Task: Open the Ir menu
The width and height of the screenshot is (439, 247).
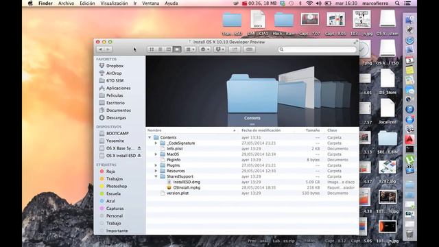Action: pyautogui.click(x=135, y=3)
